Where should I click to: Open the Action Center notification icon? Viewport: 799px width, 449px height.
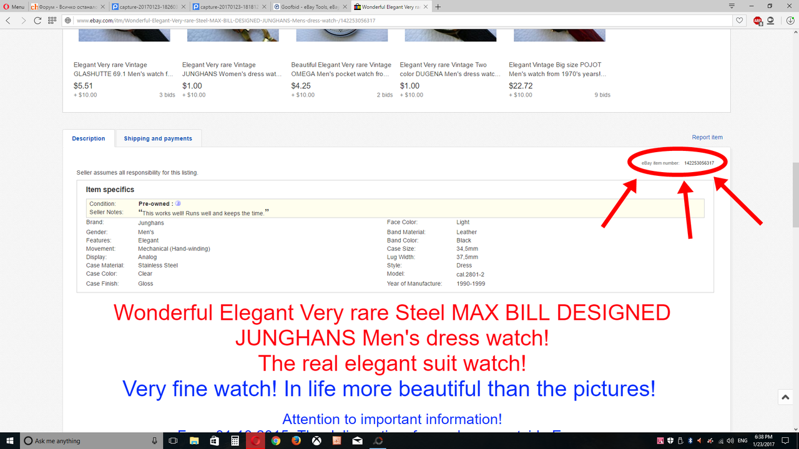click(x=787, y=441)
